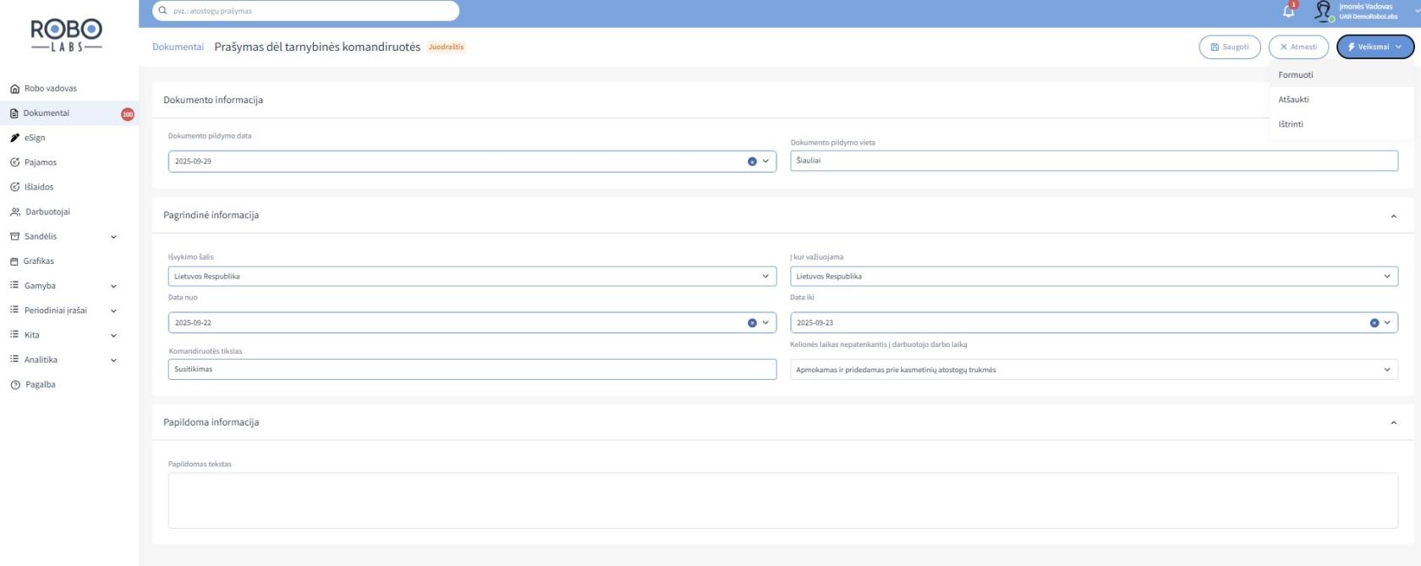1421x566 pixels.
Task: Click the Prašymas dėl tarnybinės komandiruotės title
Action: 317,47
